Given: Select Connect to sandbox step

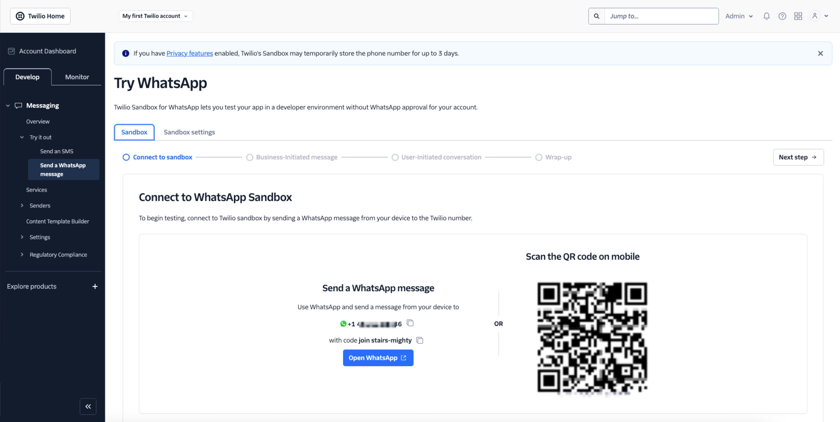Looking at the screenshot, I should tap(158, 157).
